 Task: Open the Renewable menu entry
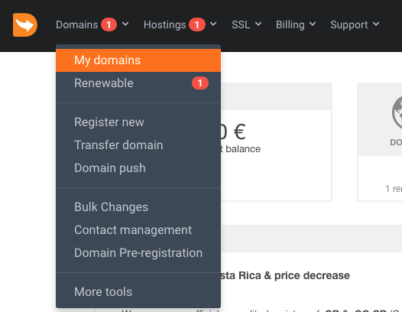pyautogui.click(x=138, y=83)
